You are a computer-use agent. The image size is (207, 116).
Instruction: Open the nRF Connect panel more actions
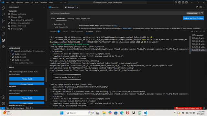tap(44, 7)
